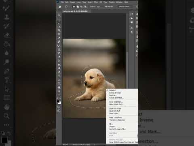Toggle Quick Mask mode icon
The width and height of the screenshot is (194, 146).
click(59, 107)
